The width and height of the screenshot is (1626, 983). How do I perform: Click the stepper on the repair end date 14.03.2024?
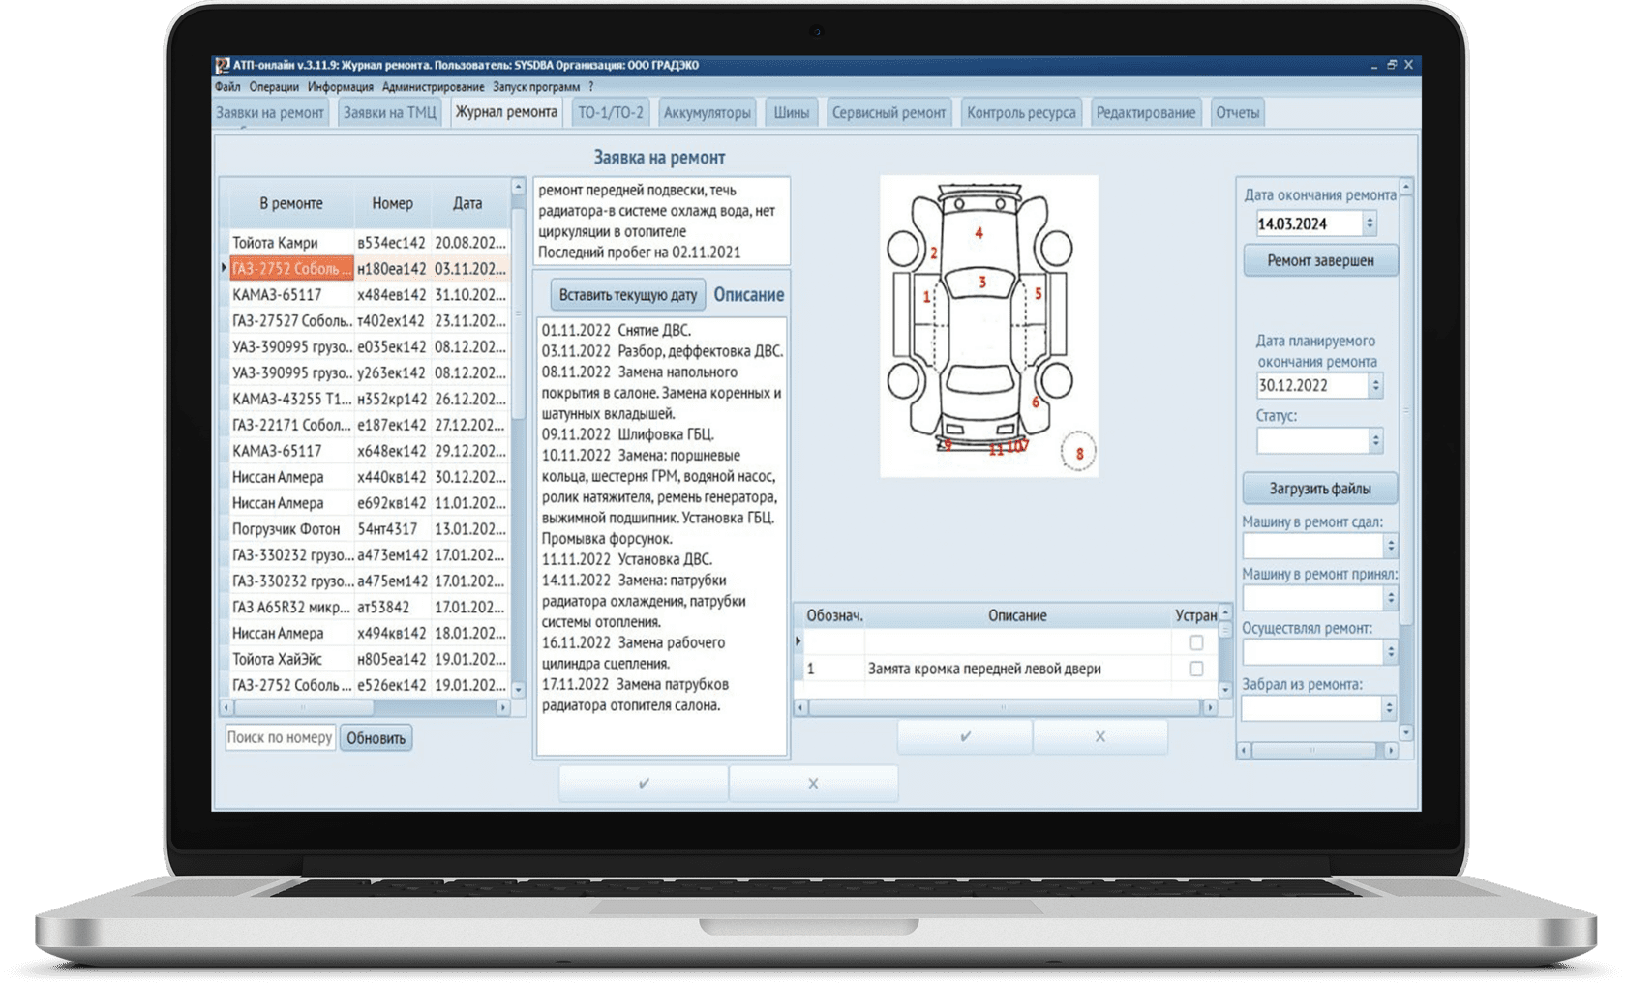tap(1370, 223)
